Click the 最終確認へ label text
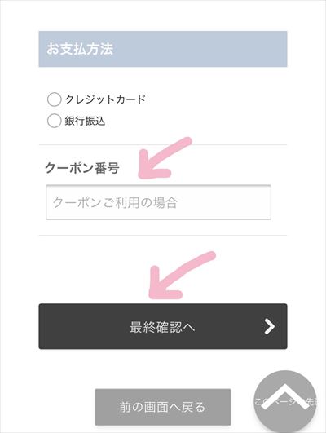This screenshot has width=326, height=433. [162, 327]
